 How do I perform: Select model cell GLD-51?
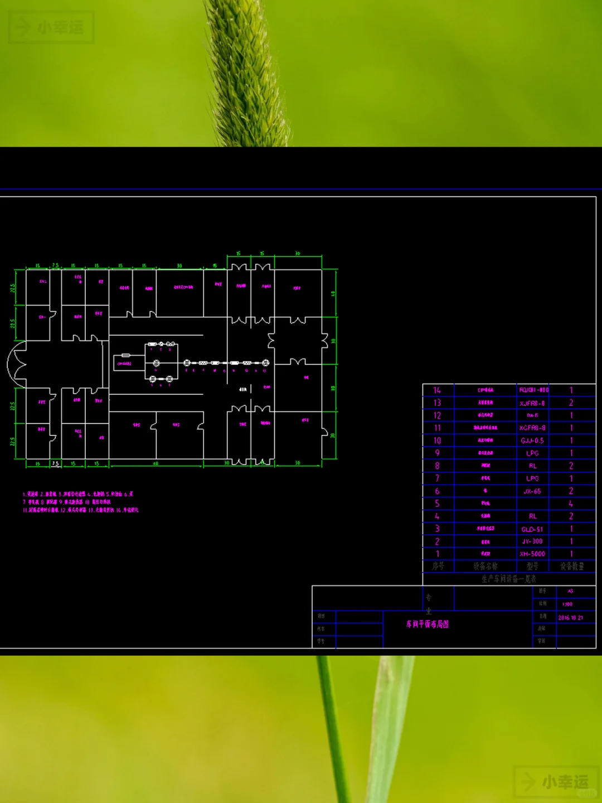(532, 529)
